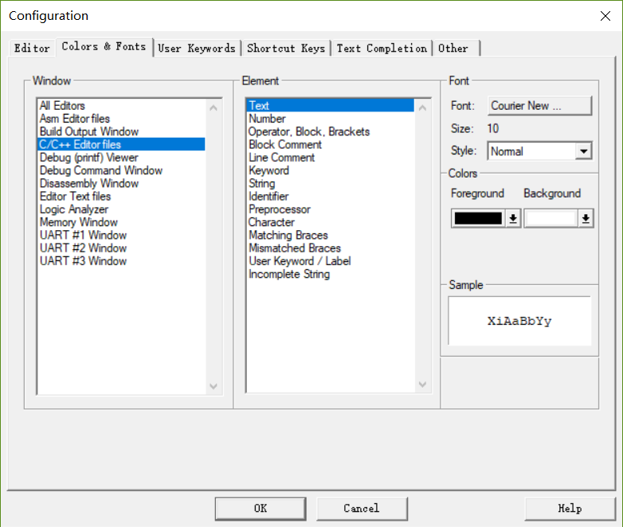Viewport: 623px width, 527px height.
Task: Select the Keyword element
Action: [331, 170]
